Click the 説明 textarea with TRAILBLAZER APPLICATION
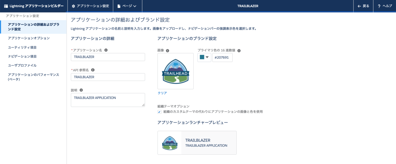 click(108, 100)
